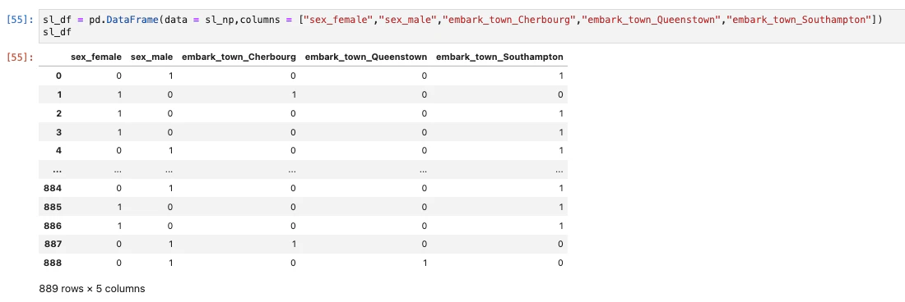Viewport: 905px width, 302px height.
Task: Select the input prompt [55] label
Action: coord(21,21)
